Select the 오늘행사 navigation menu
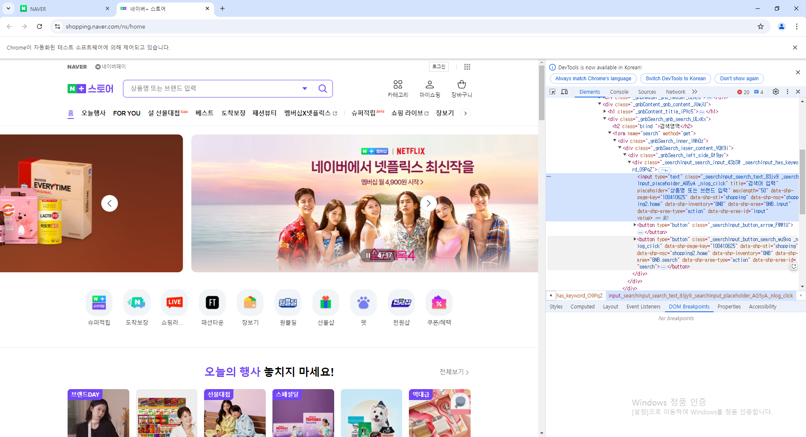 tap(94, 113)
